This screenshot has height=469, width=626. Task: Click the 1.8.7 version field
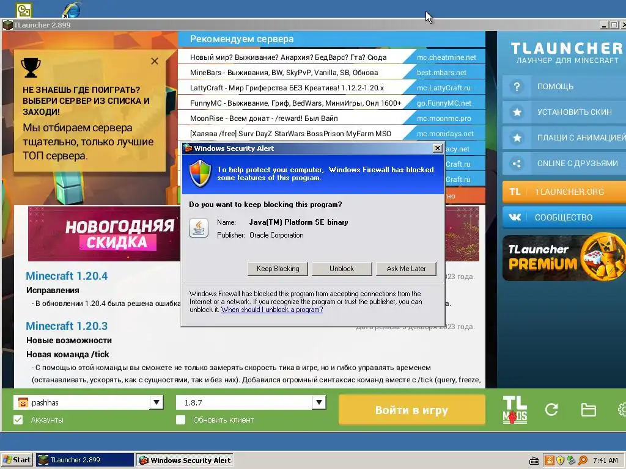click(244, 402)
